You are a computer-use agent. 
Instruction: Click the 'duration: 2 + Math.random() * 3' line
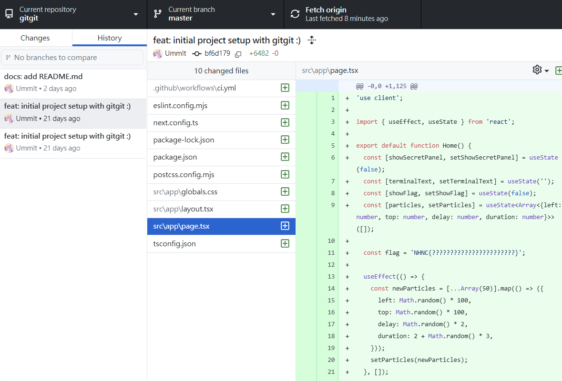coord(435,336)
